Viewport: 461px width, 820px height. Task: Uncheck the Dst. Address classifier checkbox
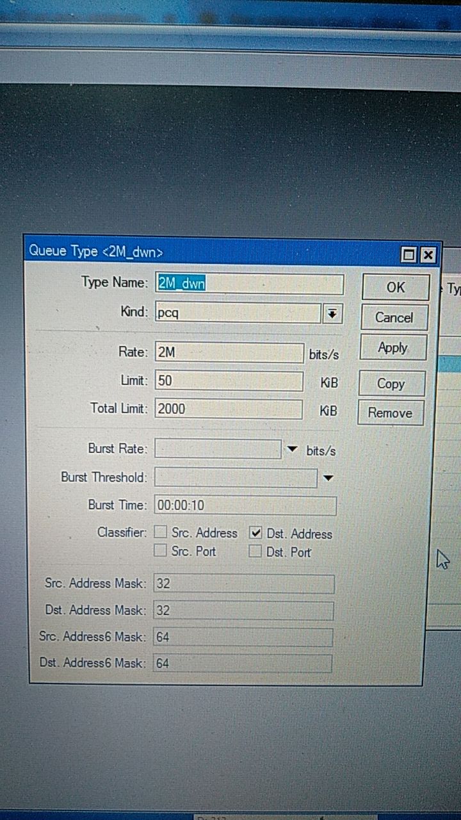coord(255,533)
